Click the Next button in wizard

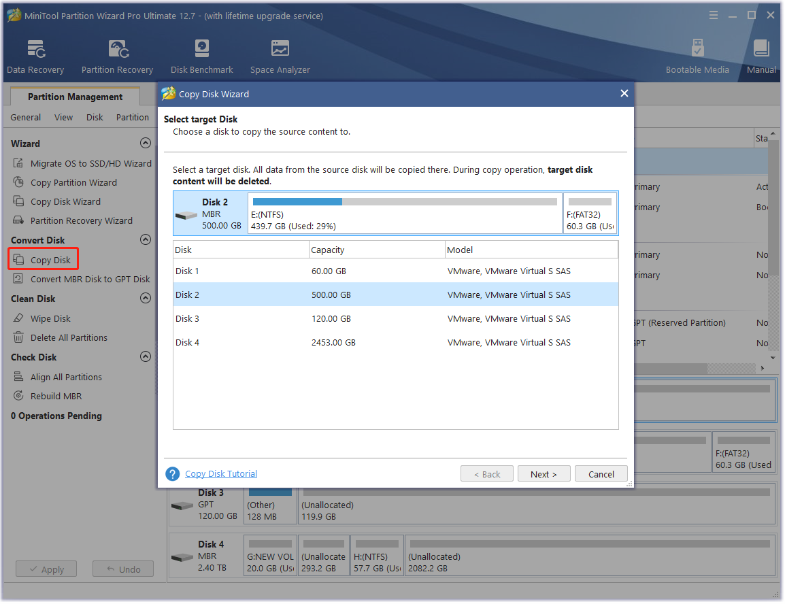(544, 474)
